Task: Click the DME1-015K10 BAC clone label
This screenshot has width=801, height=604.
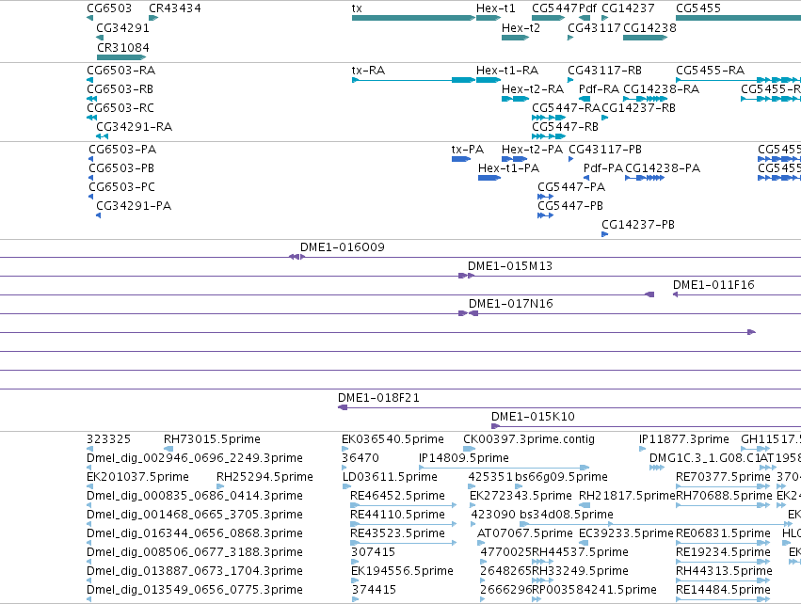Action: (533, 417)
